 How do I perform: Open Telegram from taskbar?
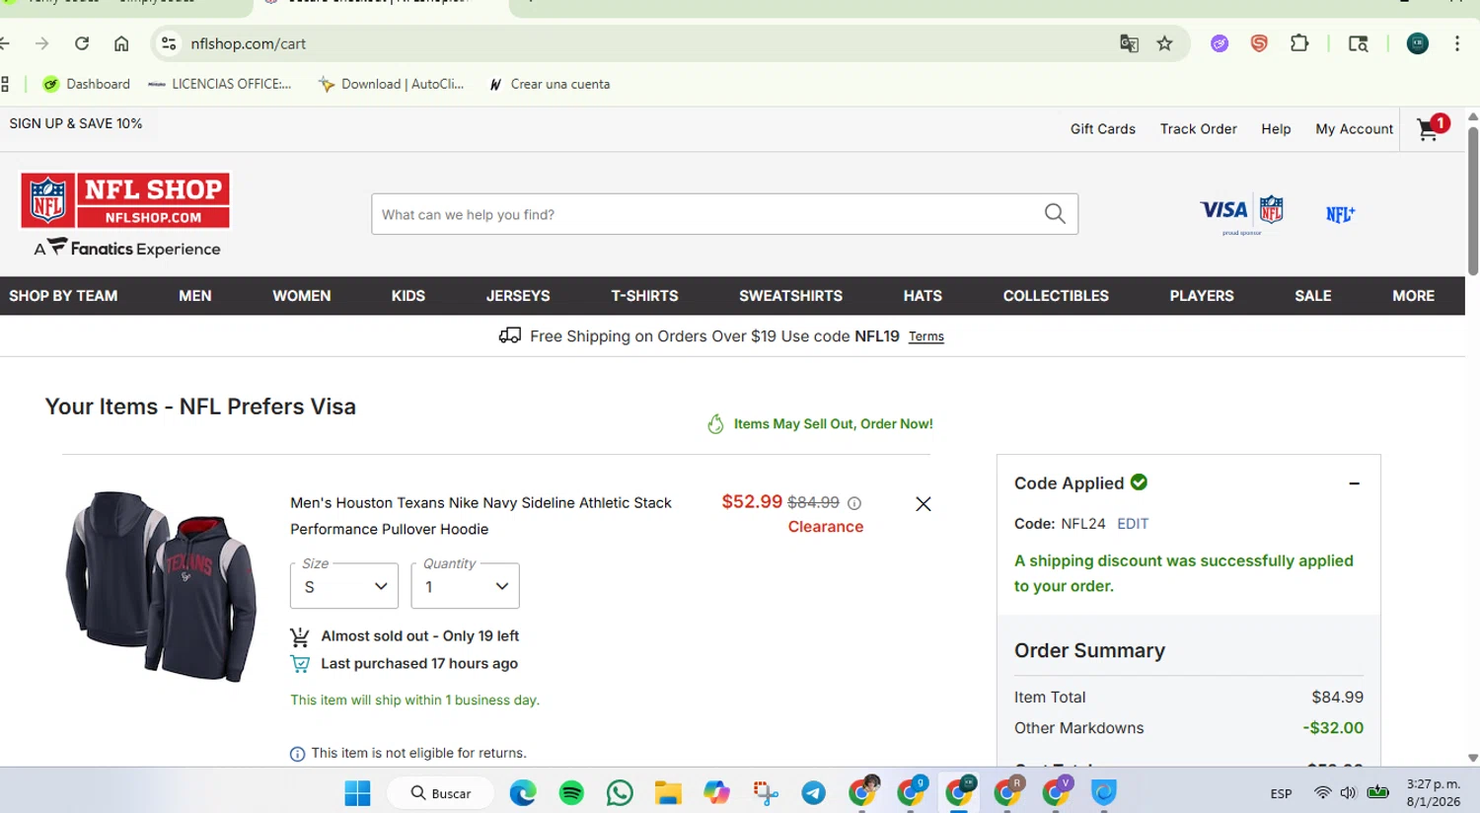pyautogui.click(x=814, y=792)
